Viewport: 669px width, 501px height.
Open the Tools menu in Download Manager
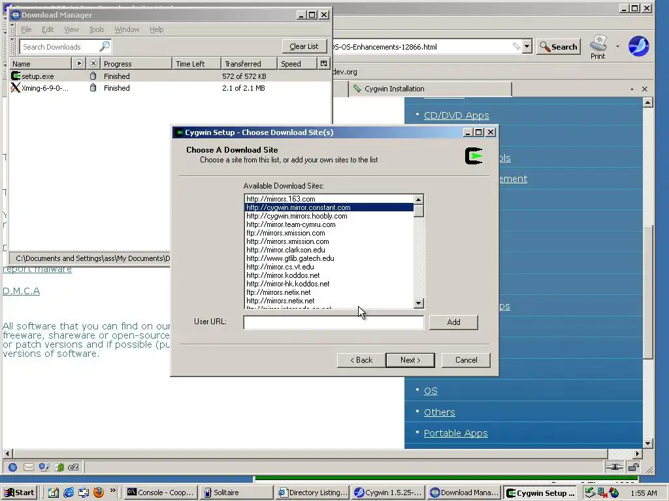(x=97, y=29)
